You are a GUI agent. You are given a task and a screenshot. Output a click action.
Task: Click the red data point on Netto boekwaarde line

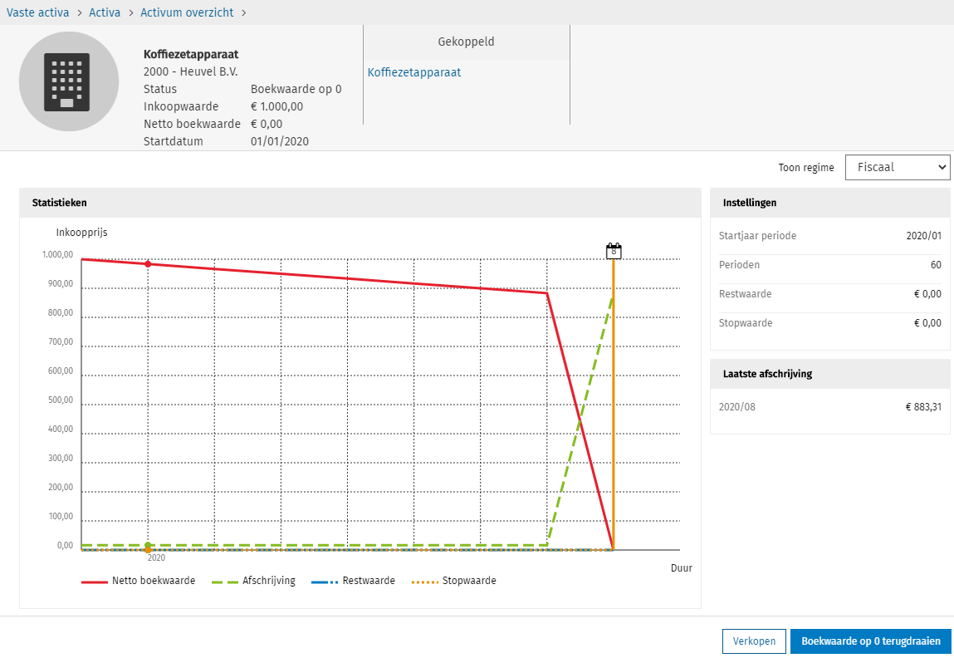(148, 264)
